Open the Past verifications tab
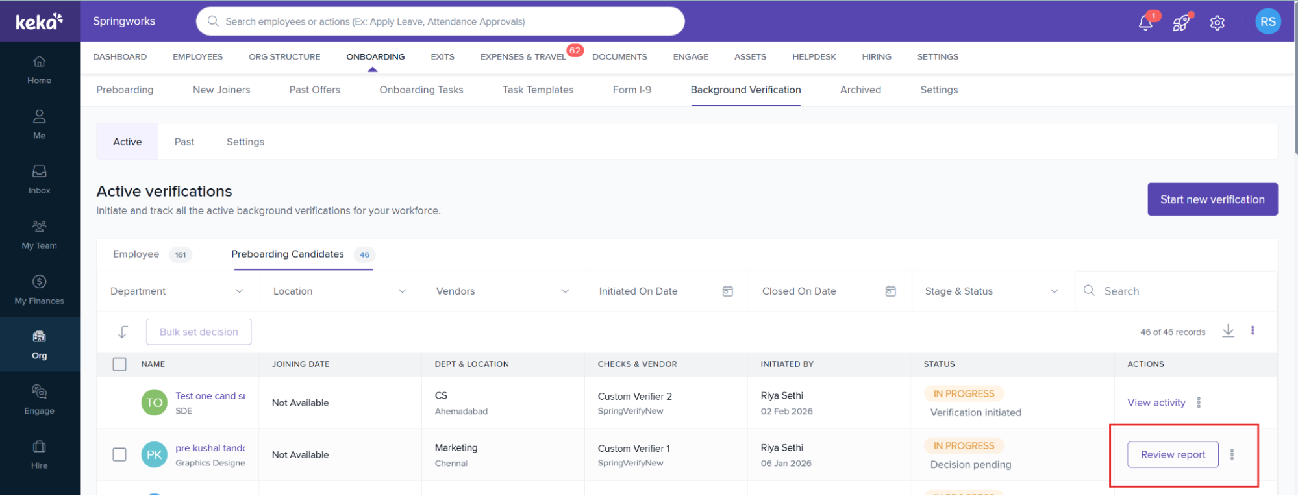1298x496 pixels. click(184, 142)
